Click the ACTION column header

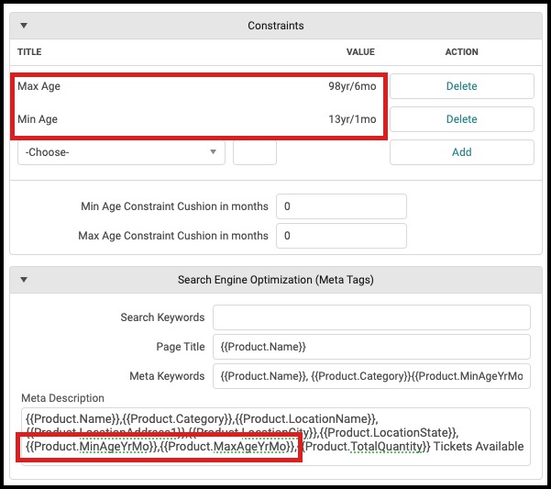tap(462, 52)
